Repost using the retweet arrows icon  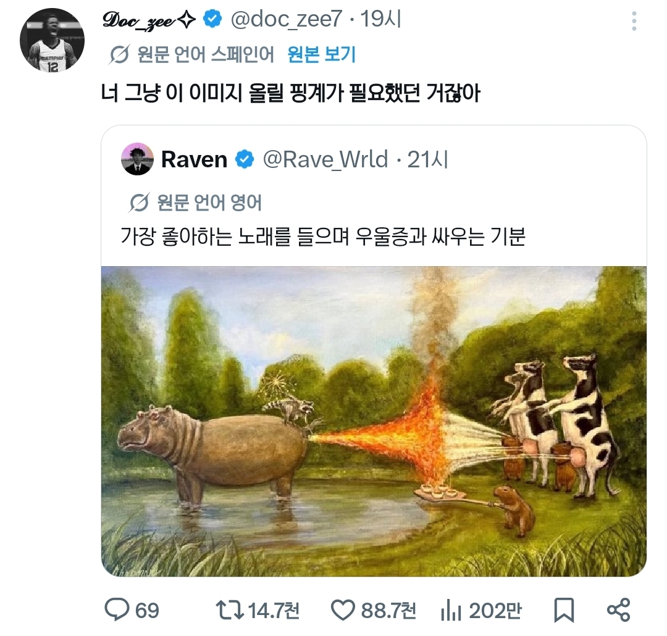tap(229, 611)
